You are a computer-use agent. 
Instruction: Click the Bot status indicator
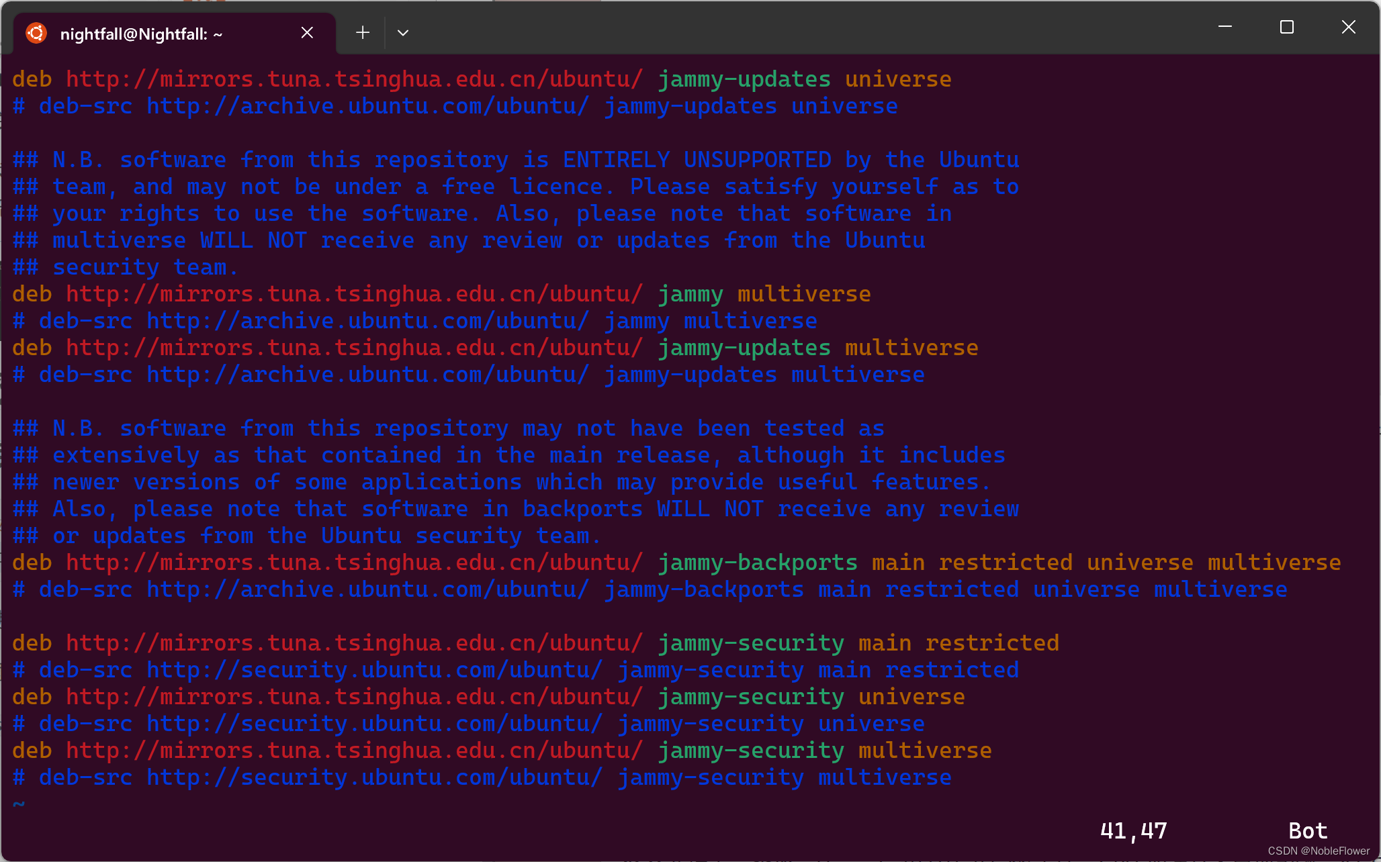[1307, 830]
